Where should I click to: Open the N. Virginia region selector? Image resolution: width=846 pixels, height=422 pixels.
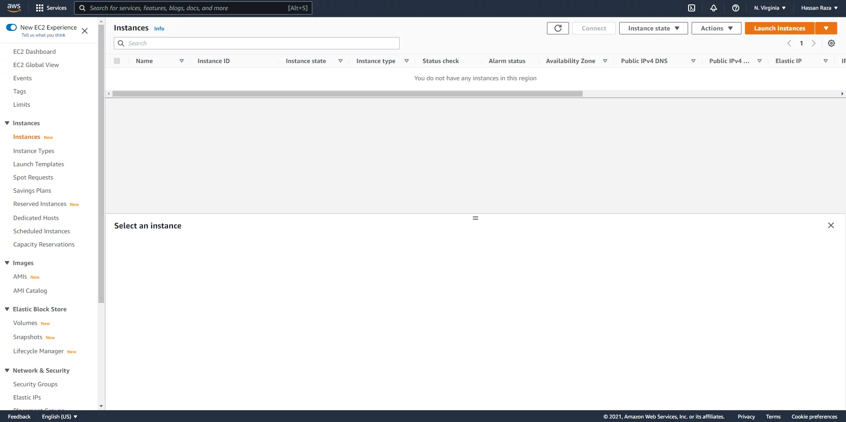[x=770, y=8]
